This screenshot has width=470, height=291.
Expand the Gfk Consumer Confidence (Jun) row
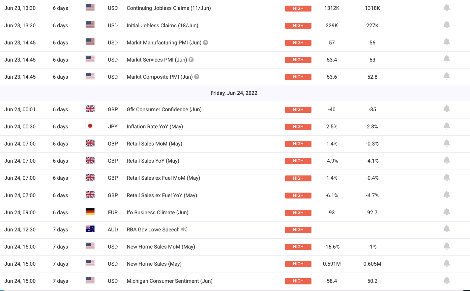pyautogui.click(x=235, y=110)
